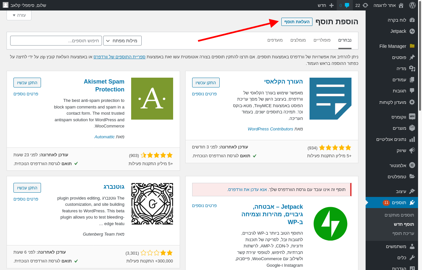Click the WordPress logo in admin bar
Image resolution: width=422 pixels, height=270 pixels.
(412, 5)
